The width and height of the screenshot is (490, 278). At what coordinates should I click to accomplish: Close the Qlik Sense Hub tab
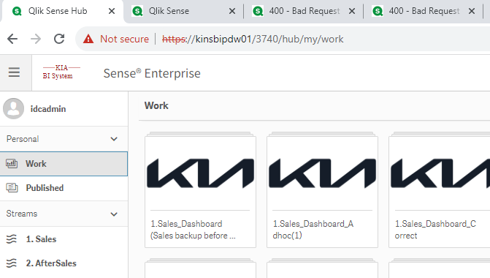pos(112,11)
